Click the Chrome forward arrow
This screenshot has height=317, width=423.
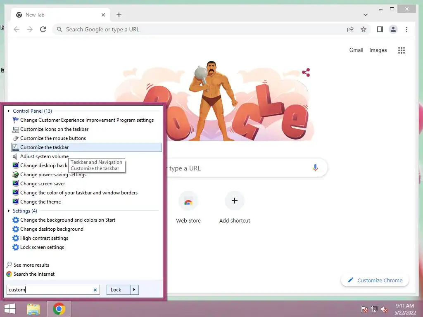coord(30,29)
